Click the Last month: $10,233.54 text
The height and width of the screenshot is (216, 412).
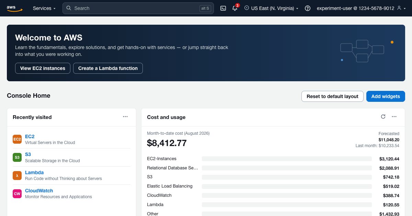377,146
